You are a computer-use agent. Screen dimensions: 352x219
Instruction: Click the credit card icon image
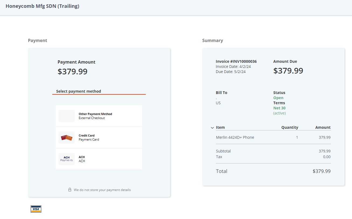pyautogui.click(x=66, y=138)
